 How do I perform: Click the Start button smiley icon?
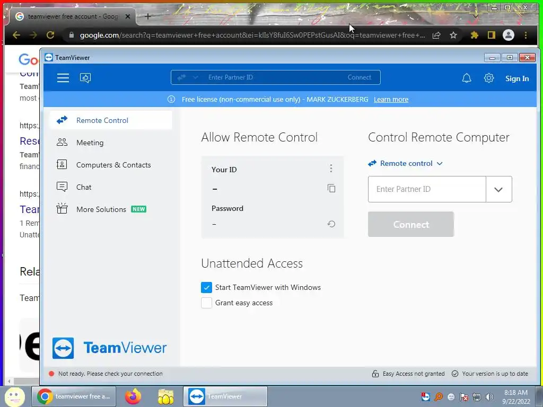point(15,396)
